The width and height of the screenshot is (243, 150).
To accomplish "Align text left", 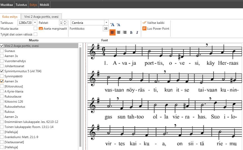I will (x=113, y=32).
